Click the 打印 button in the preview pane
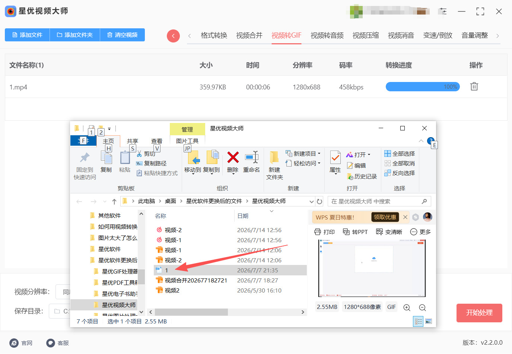 coord(324,232)
